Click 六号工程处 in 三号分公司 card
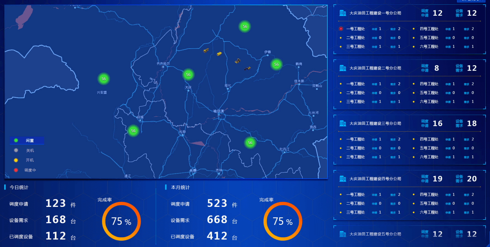The image size is (490, 247). coord(429,157)
